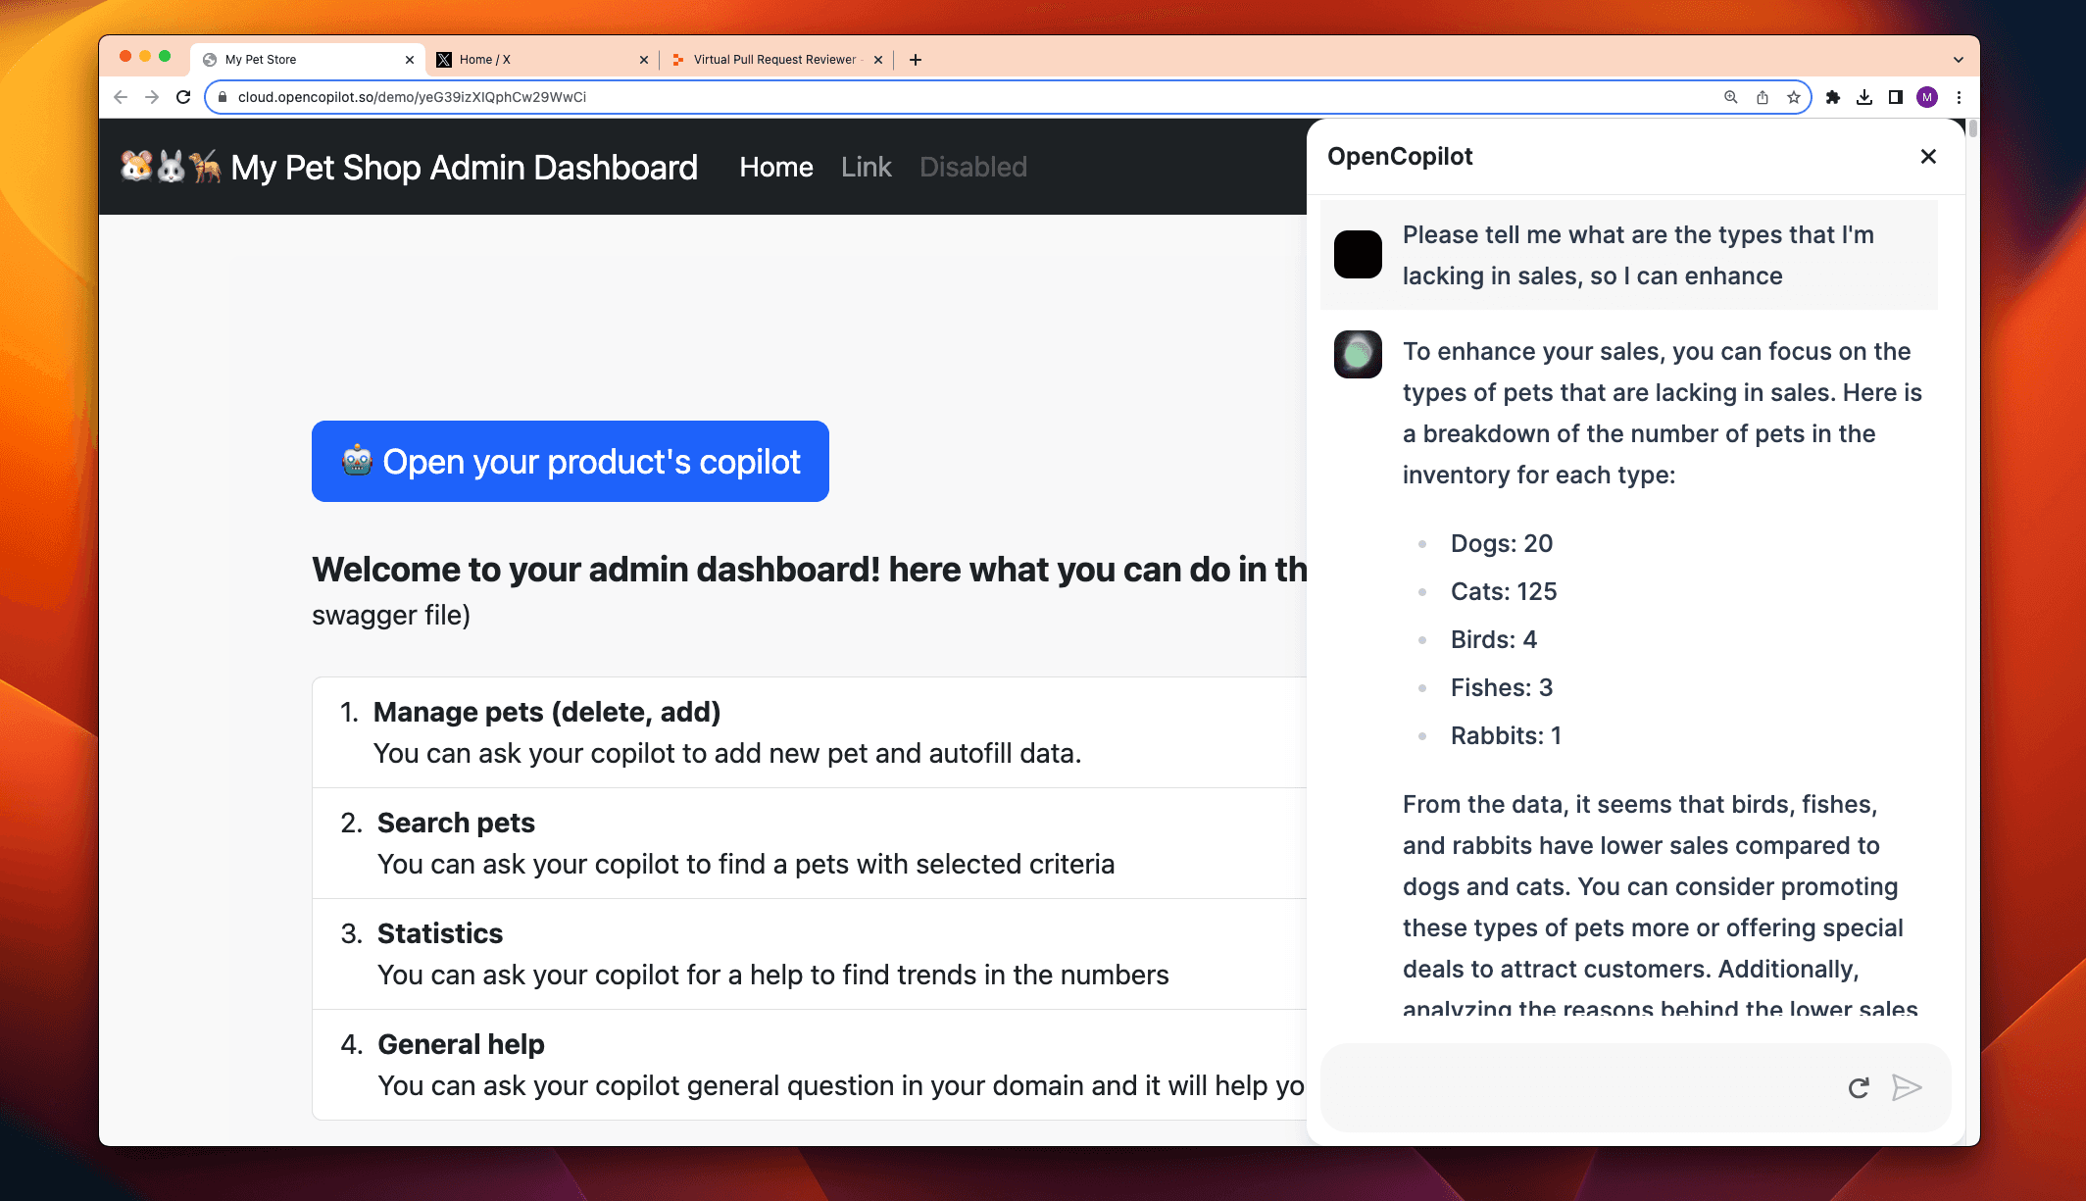Click the reset conversation refresh icon
2086x1201 pixels.
tap(1859, 1087)
